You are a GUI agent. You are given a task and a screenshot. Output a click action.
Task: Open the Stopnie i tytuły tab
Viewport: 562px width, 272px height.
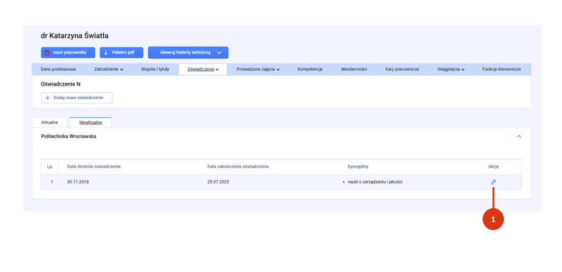click(x=155, y=69)
